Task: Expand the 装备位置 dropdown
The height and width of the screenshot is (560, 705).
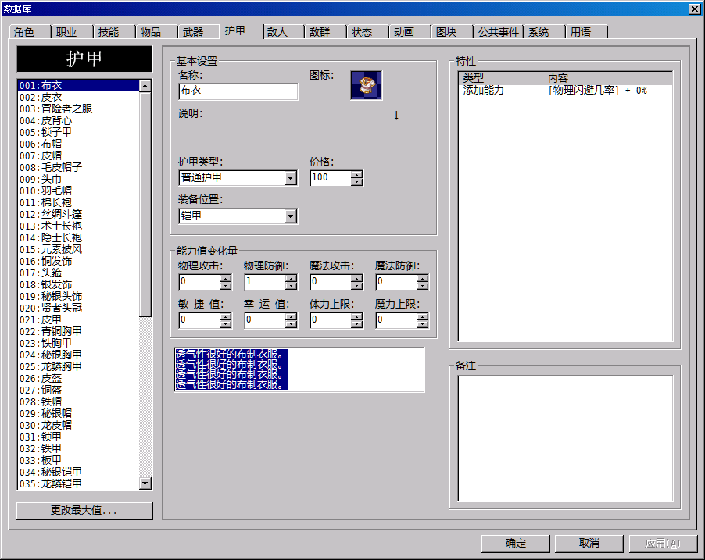Action: tap(291, 216)
